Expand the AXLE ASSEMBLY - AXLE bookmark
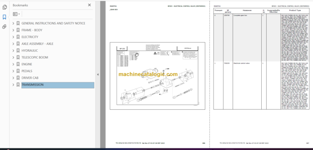The image size is (313, 150). 13,44
